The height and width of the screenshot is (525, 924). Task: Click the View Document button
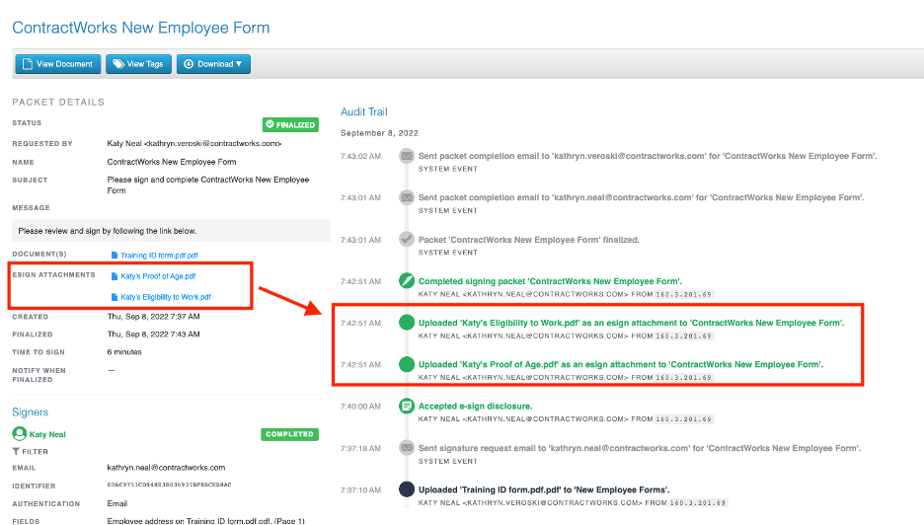tap(57, 64)
